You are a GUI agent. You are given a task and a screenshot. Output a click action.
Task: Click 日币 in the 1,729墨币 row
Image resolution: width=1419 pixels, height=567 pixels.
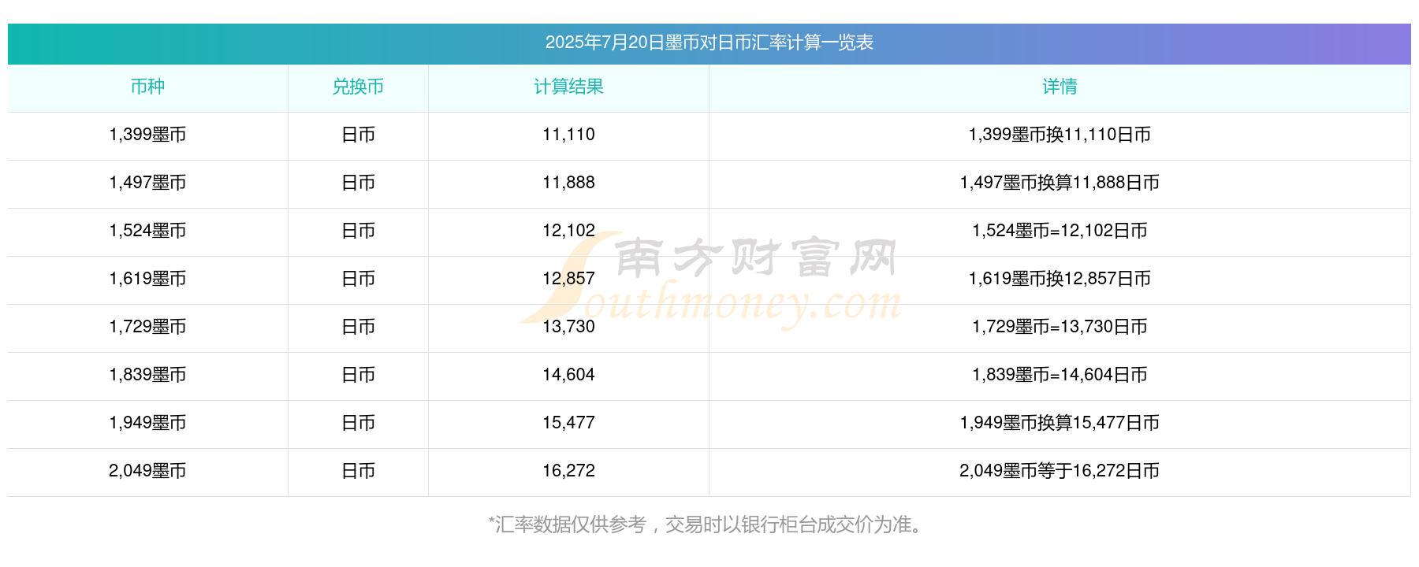pyautogui.click(x=358, y=327)
